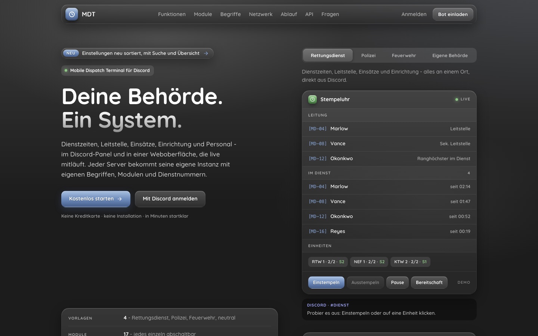Click the green Stempeluhr clock icon

pyautogui.click(x=312, y=99)
